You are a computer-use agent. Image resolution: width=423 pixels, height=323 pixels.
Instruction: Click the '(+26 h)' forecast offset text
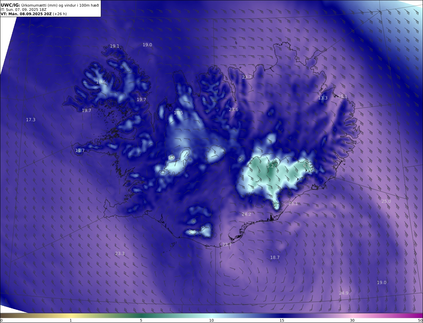[60, 14]
